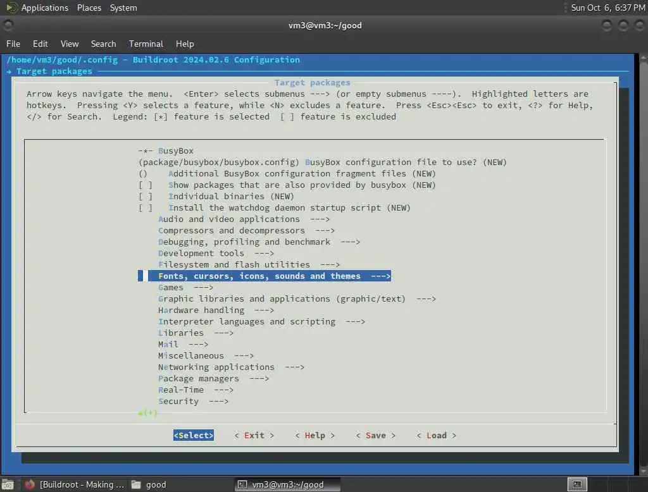Screen dimensions: 648x492
Task: Click the terminal vertical scrollbar
Action: pyautogui.click(x=643, y=264)
